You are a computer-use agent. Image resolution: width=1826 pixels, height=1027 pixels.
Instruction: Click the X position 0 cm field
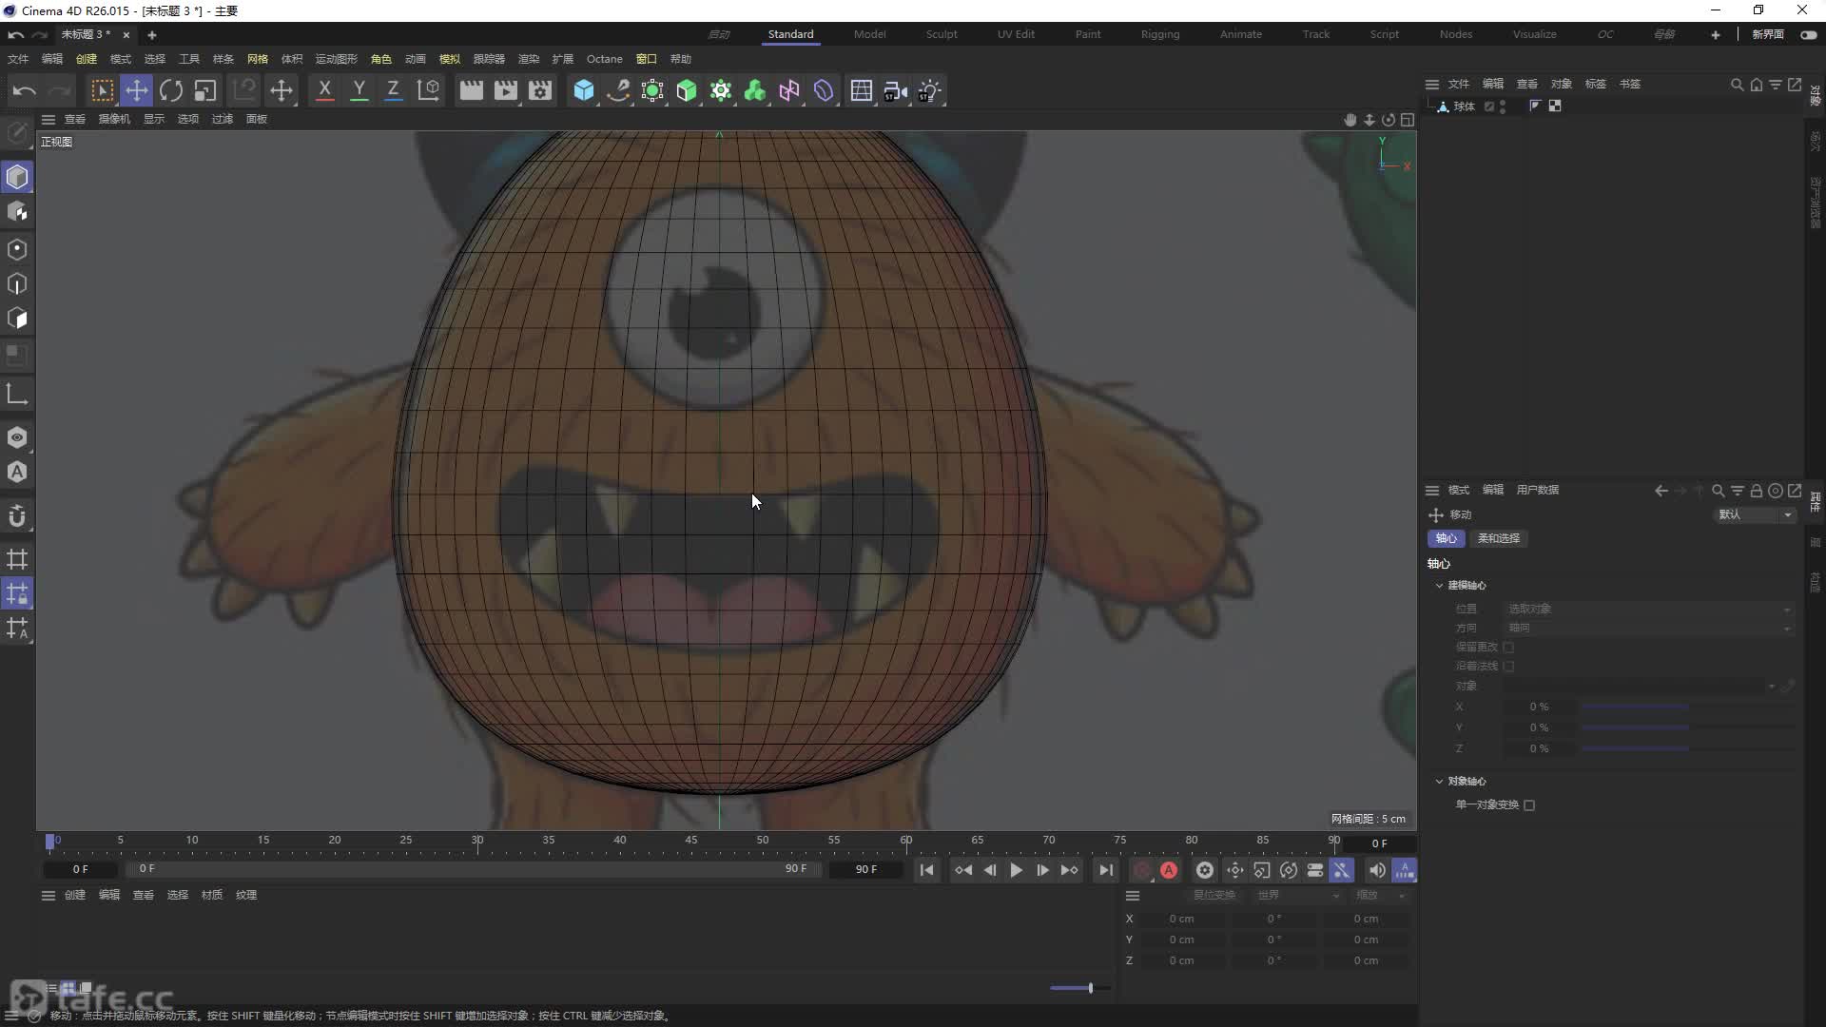point(1182,920)
